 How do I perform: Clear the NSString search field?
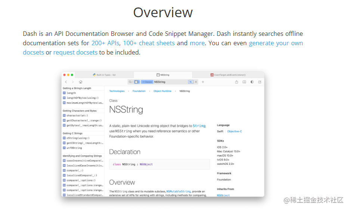[196, 82]
